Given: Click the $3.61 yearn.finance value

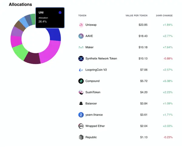Looking at the screenshot, I should (x=144, y=115).
